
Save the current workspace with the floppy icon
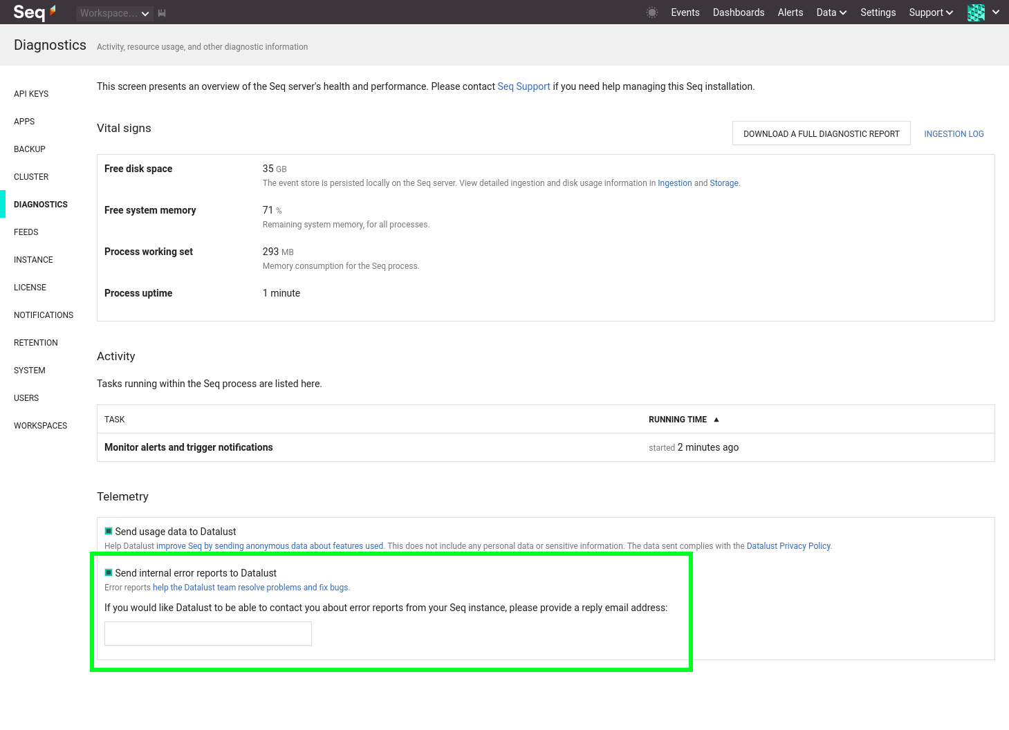(x=162, y=13)
